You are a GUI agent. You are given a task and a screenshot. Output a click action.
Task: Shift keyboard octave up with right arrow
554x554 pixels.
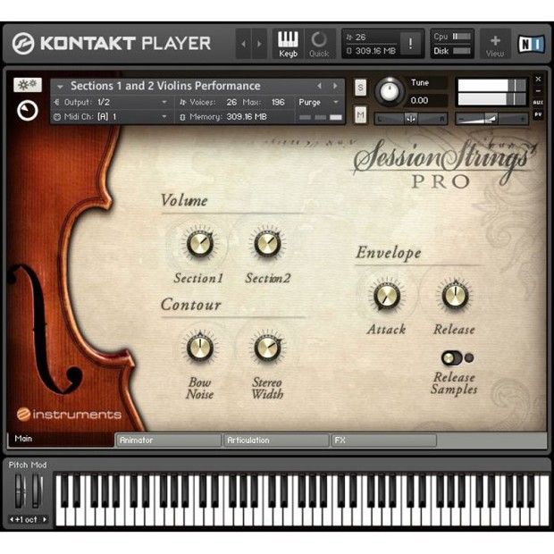(x=45, y=520)
